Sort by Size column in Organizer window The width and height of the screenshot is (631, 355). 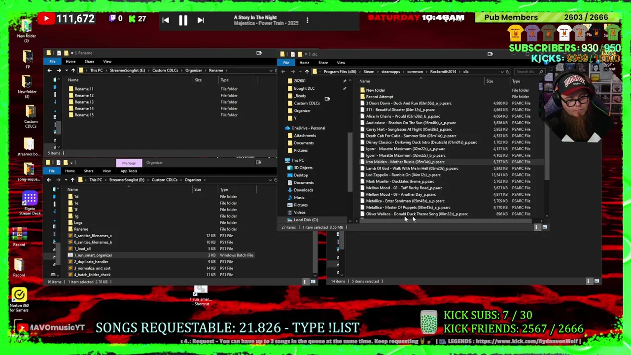pyautogui.click(x=198, y=189)
